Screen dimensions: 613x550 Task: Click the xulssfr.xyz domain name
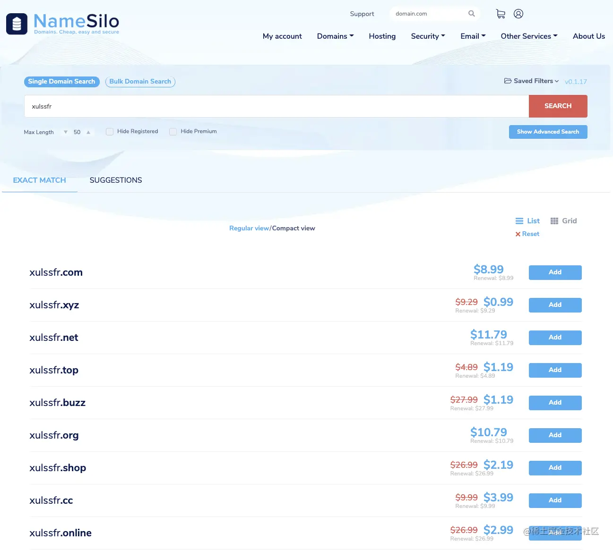coord(54,305)
